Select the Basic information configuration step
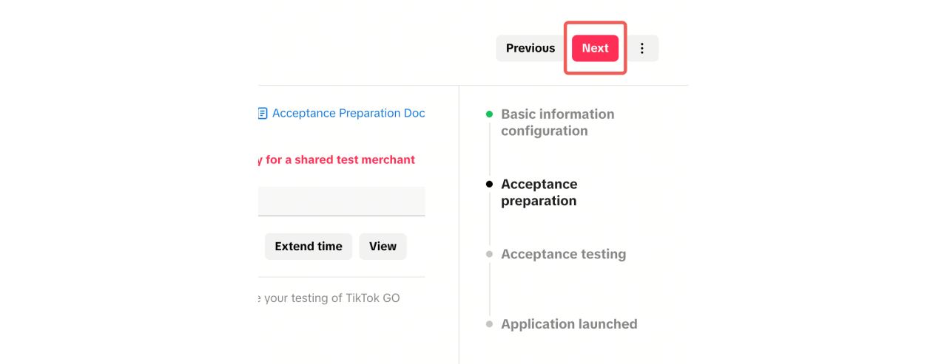 point(557,123)
